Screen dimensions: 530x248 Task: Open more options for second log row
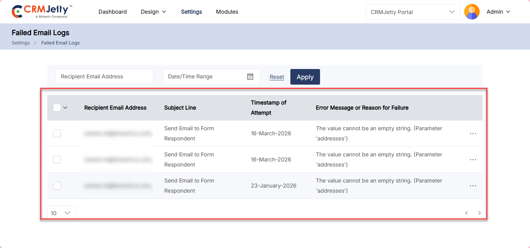(473, 159)
